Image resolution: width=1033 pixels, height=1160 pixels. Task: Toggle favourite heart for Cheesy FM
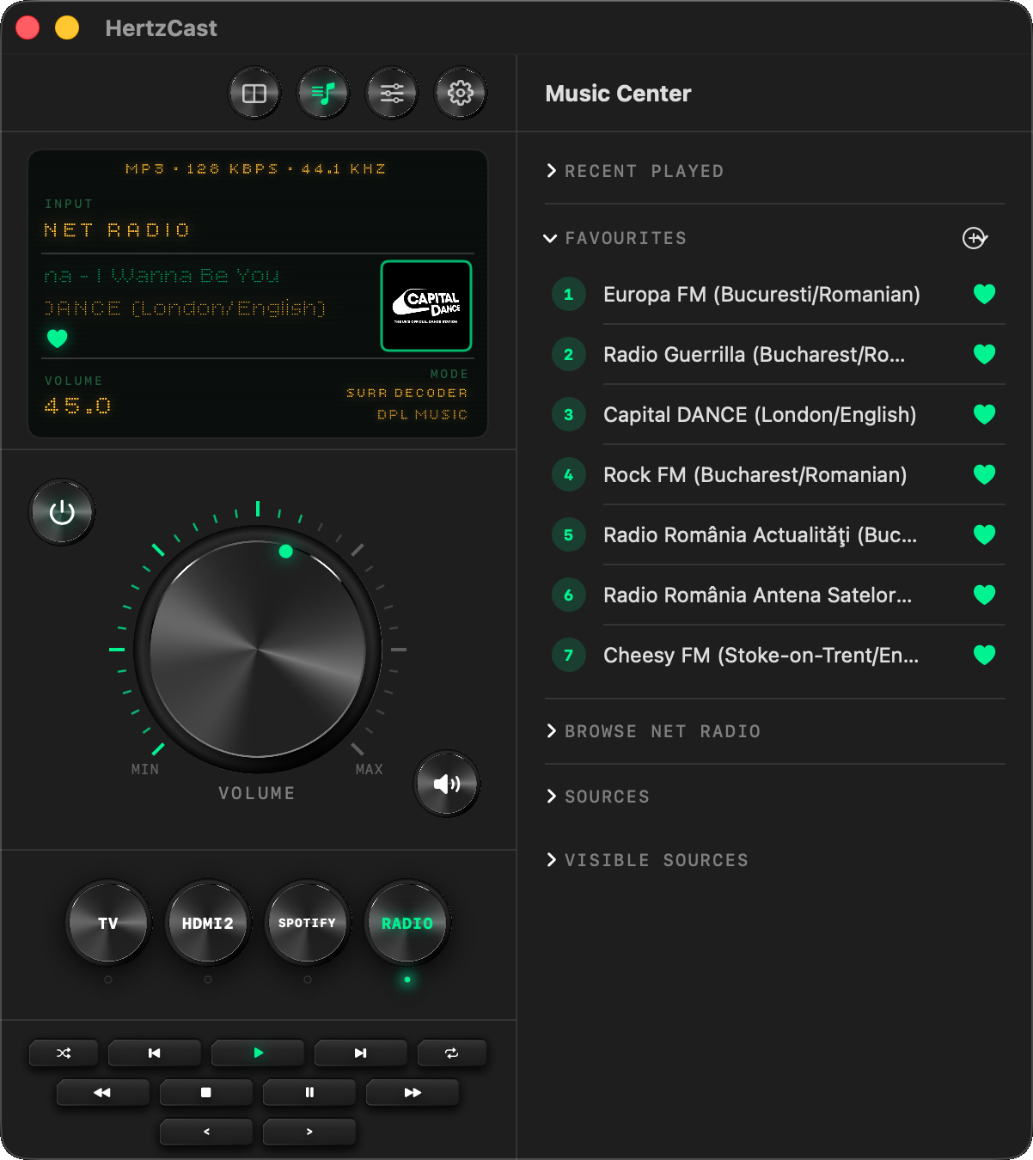(x=985, y=655)
